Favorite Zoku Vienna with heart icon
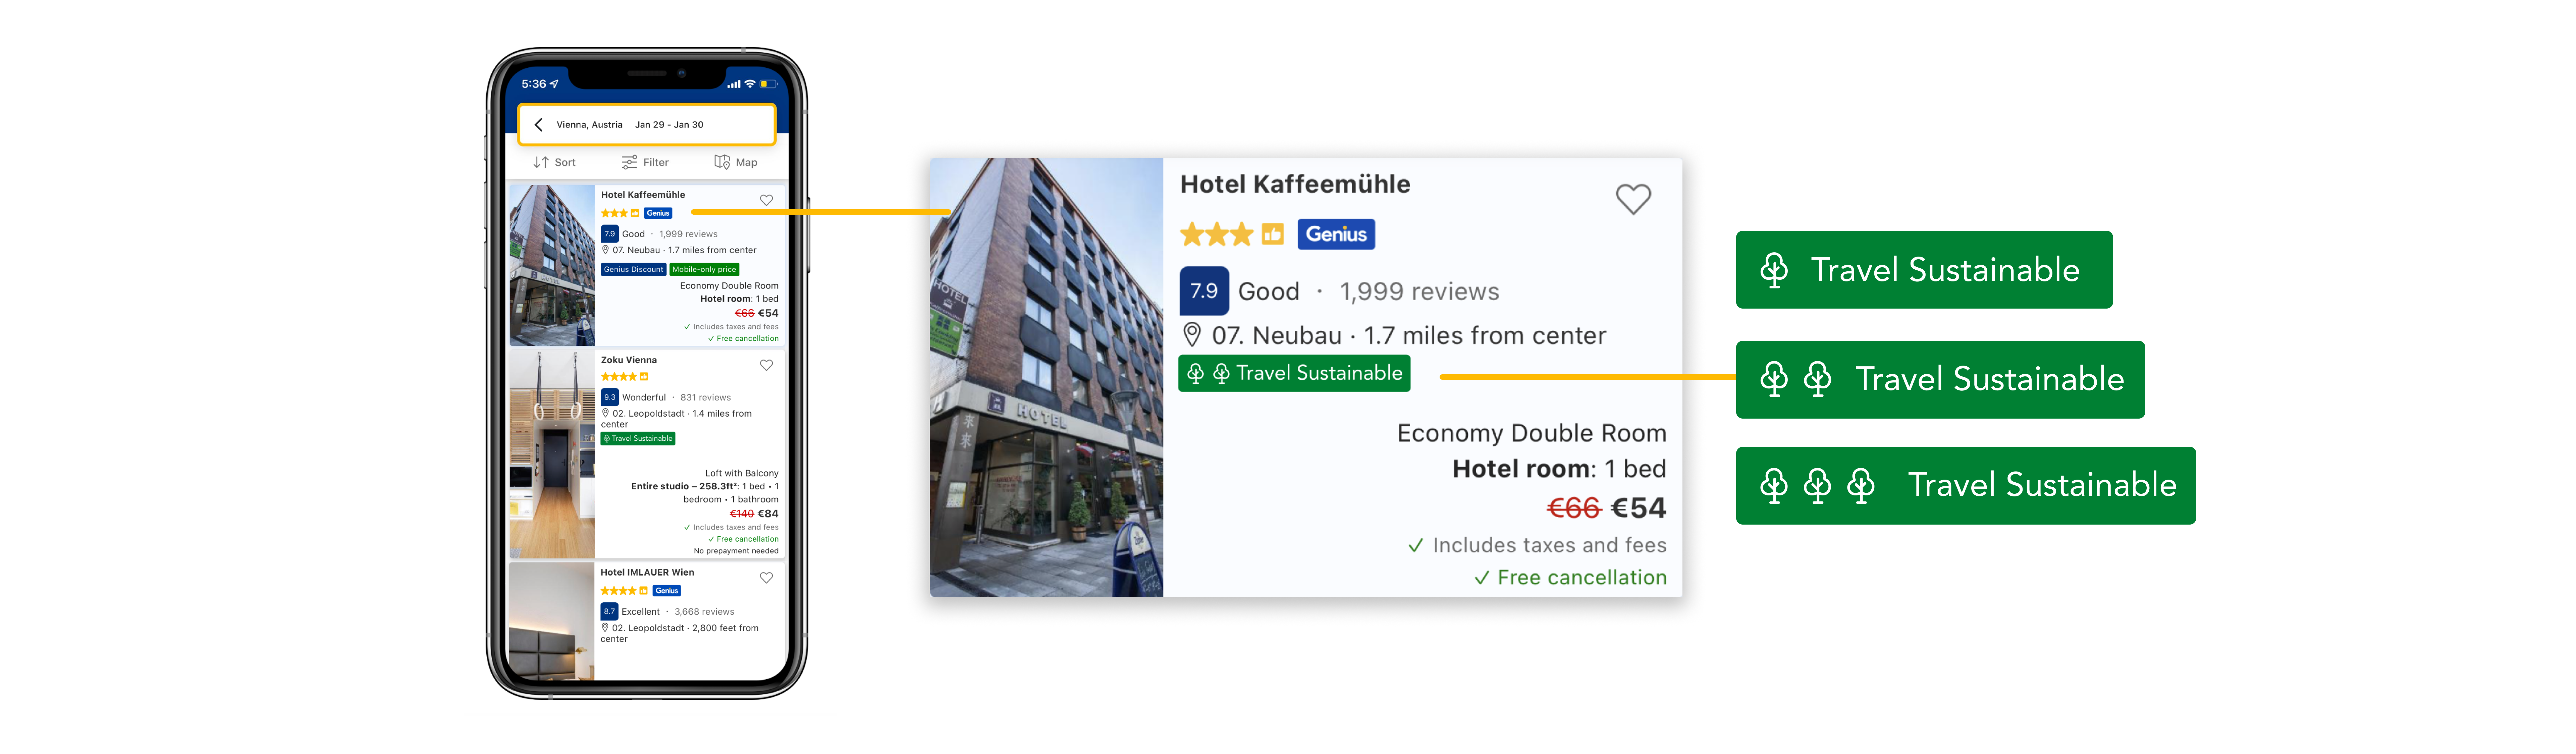 coord(766,365)
